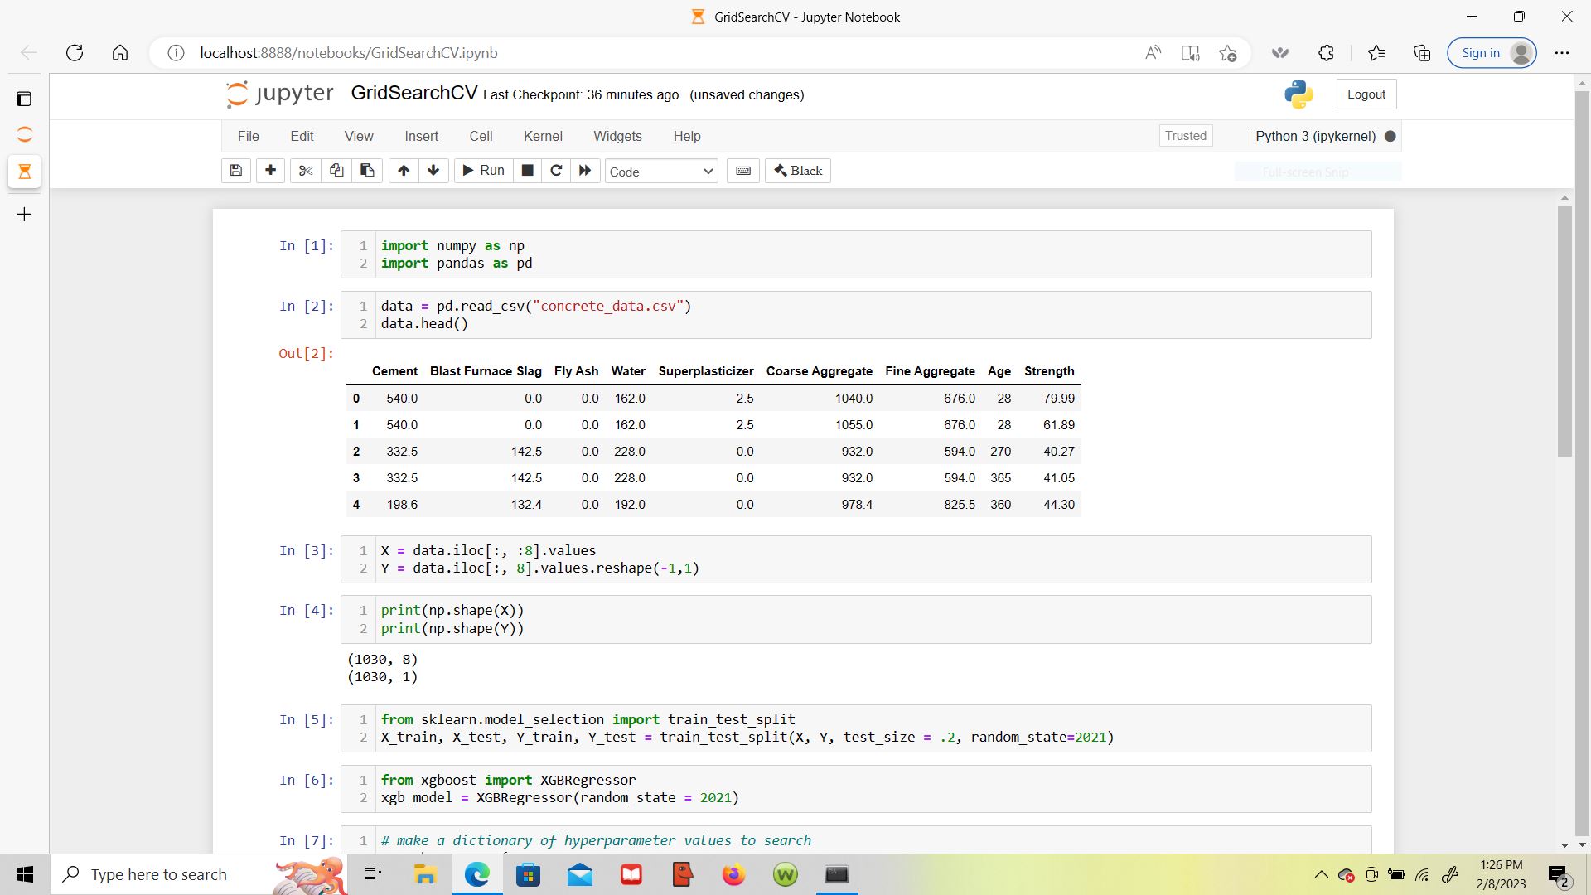Insert cell below with plus icon
Viewport: 1591px width, 895px height.
[x=270, y=171]
